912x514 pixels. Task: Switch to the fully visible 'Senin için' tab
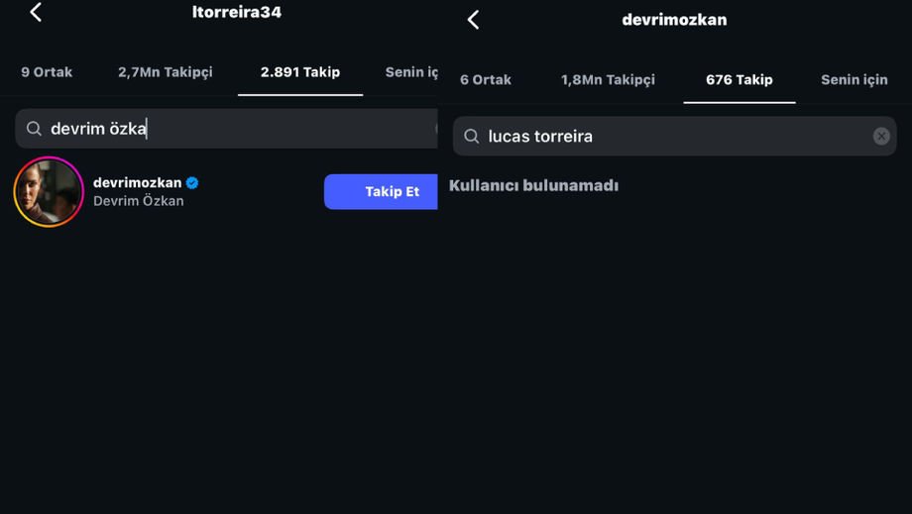(x=854, y=80)
